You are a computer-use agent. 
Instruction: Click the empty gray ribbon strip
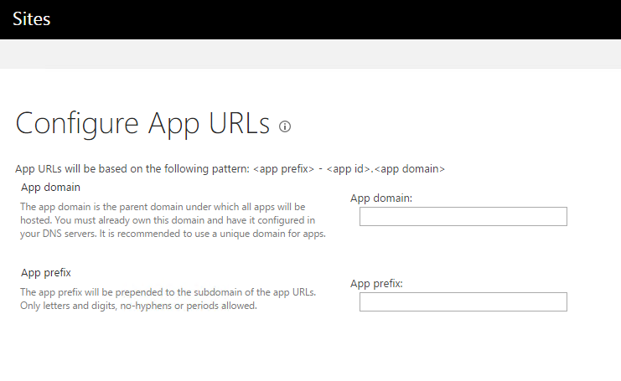tap(310, 54)
